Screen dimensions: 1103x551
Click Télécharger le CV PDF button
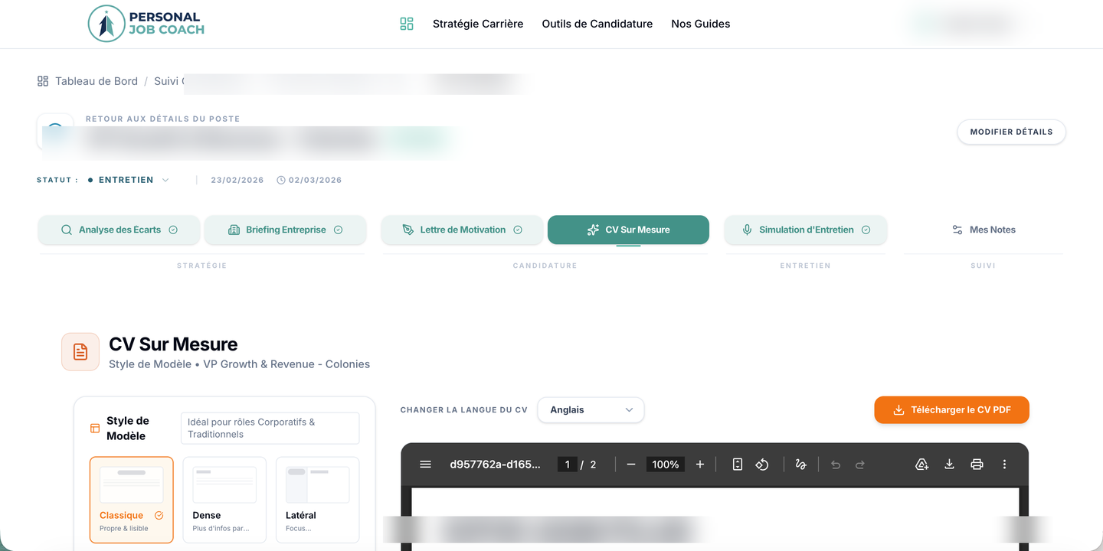[951, 410]
